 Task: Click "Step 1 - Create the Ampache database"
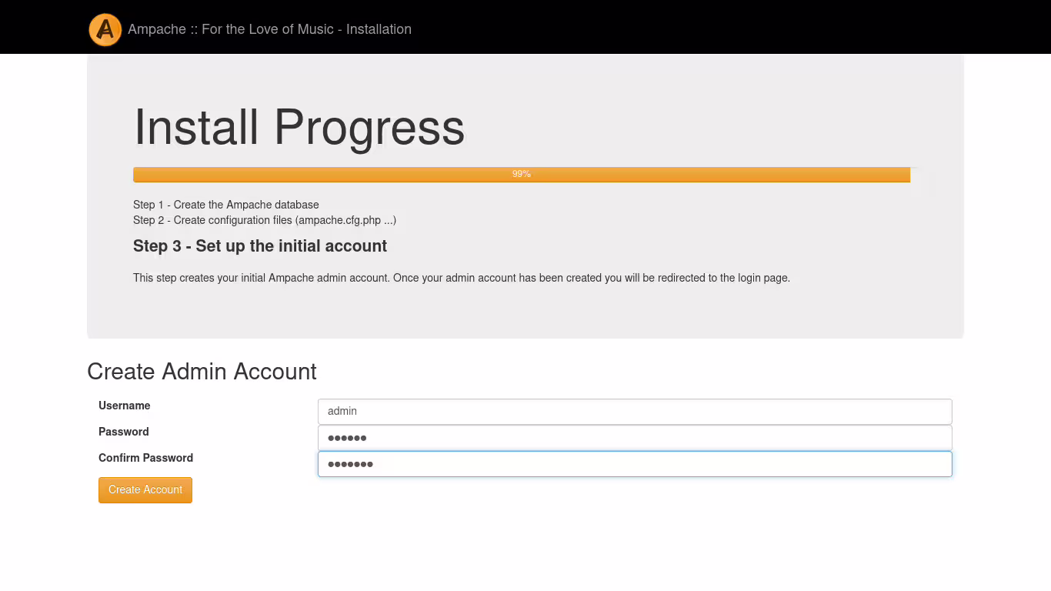[x=226, y=205]
